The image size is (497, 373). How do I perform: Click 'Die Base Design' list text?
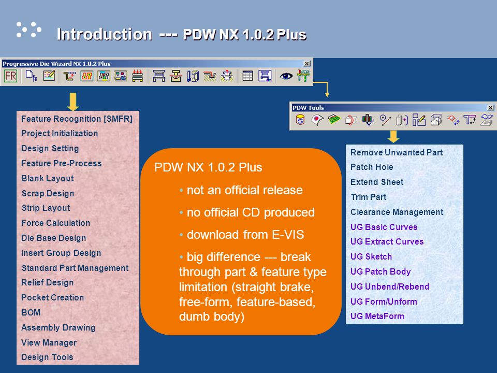[53, 238]
